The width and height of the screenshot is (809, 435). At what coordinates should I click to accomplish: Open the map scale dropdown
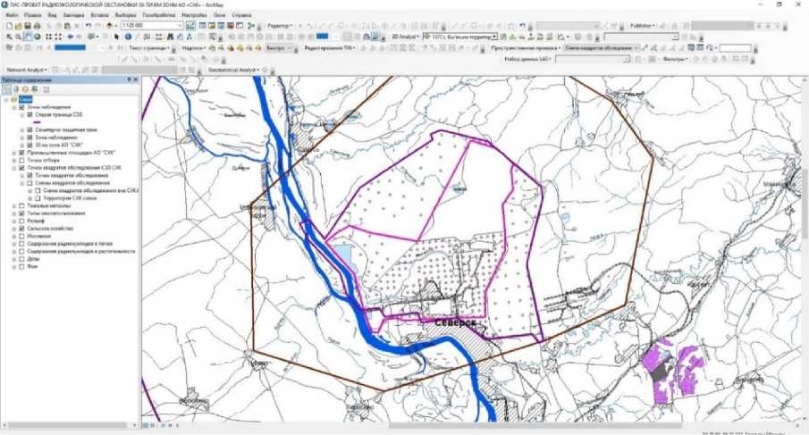pos(180,25)
